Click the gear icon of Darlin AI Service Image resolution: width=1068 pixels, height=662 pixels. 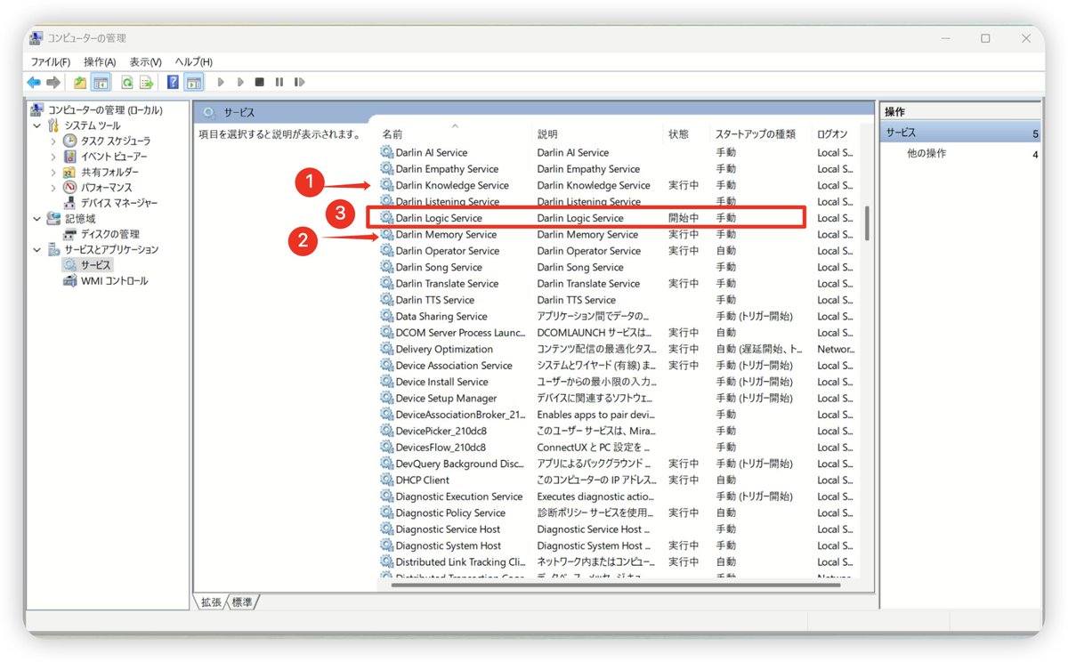click(x=386, y=152)
